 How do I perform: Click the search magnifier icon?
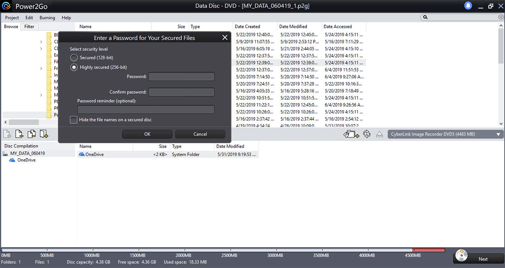click(x=425, y=17)
